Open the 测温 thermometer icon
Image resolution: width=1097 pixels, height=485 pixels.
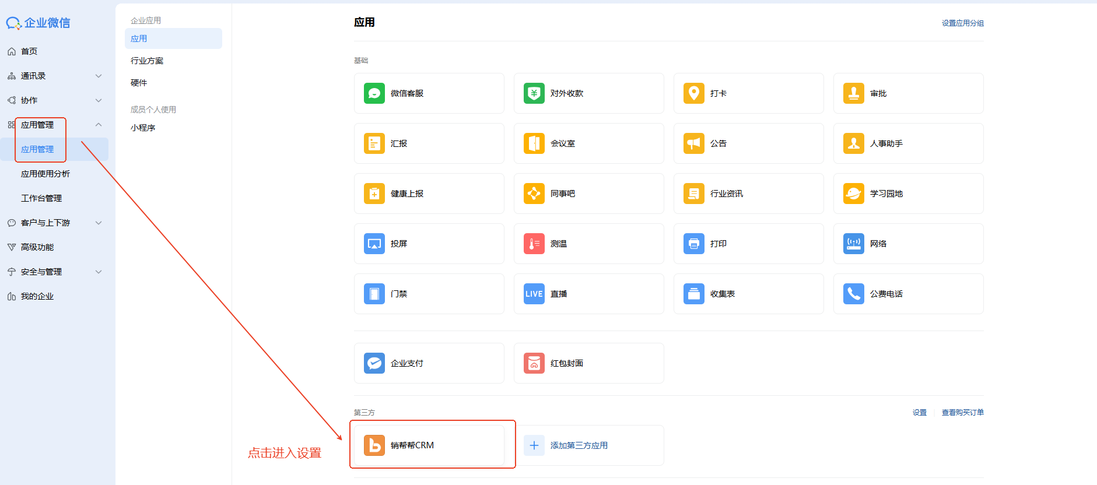[x=534, y=244]
